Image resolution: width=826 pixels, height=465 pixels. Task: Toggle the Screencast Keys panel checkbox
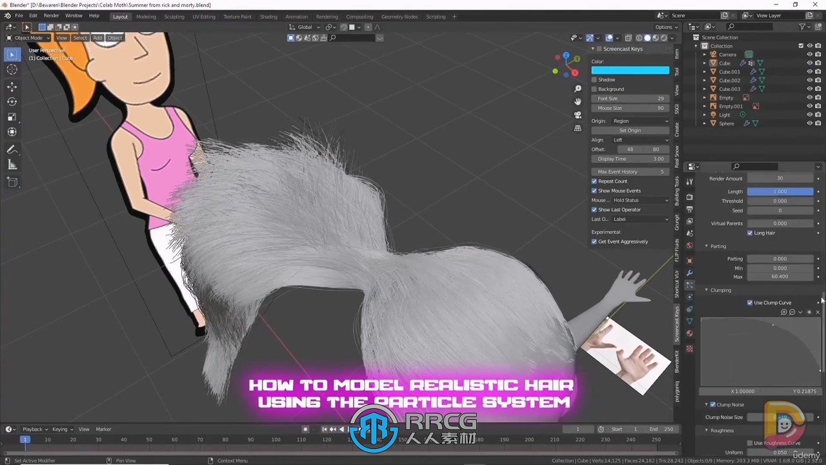[x=599, y=49]
